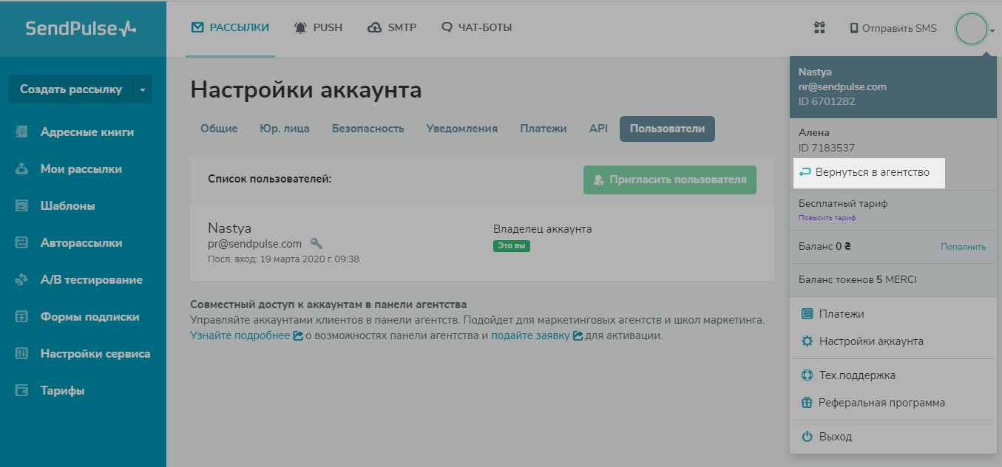The image size is (1002, 467).
Task: Click Пополнить next to the balance
Action: 963,247
